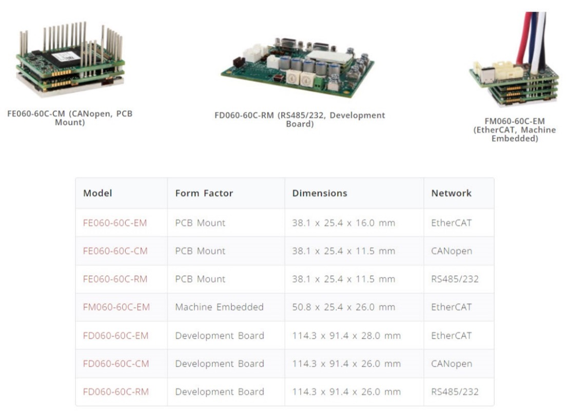Click the Network column header
The image size is (569, 416).
(451, 193)
